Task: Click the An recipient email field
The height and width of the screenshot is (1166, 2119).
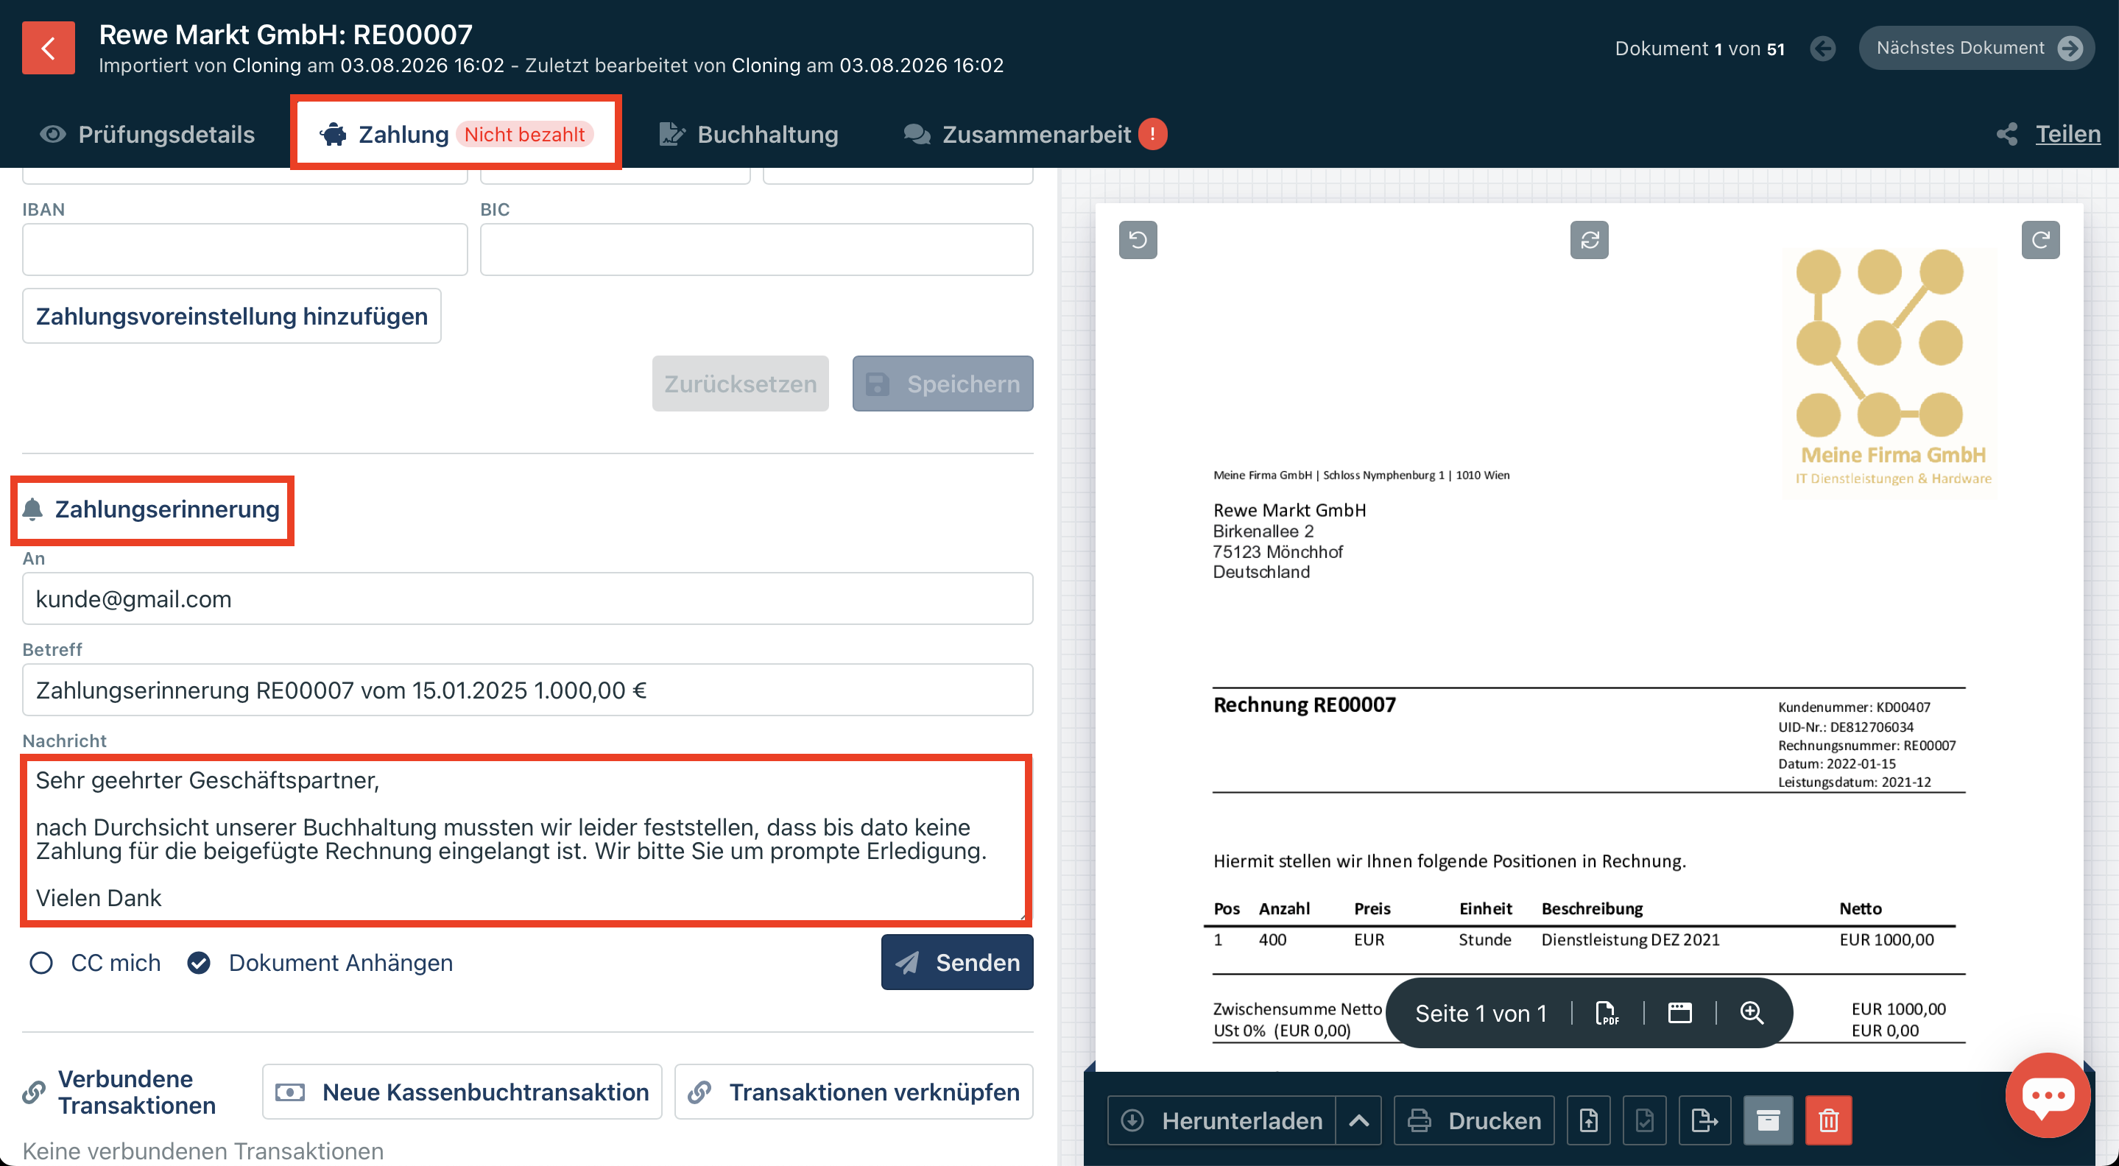Action: pos(528,598)
